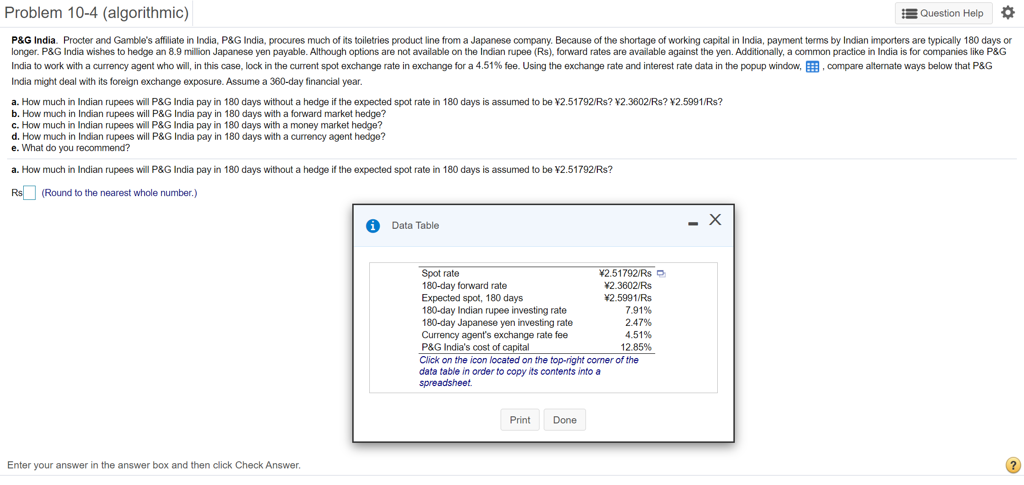Image resolution: width=1024 pixels, height=485 pixels.
Task: Click question 'e. What do you recommend?'
Action: (71, 148)
